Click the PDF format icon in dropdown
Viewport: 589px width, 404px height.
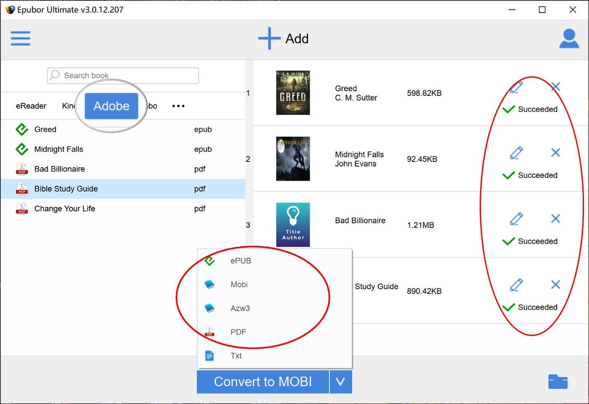(210, 332)
